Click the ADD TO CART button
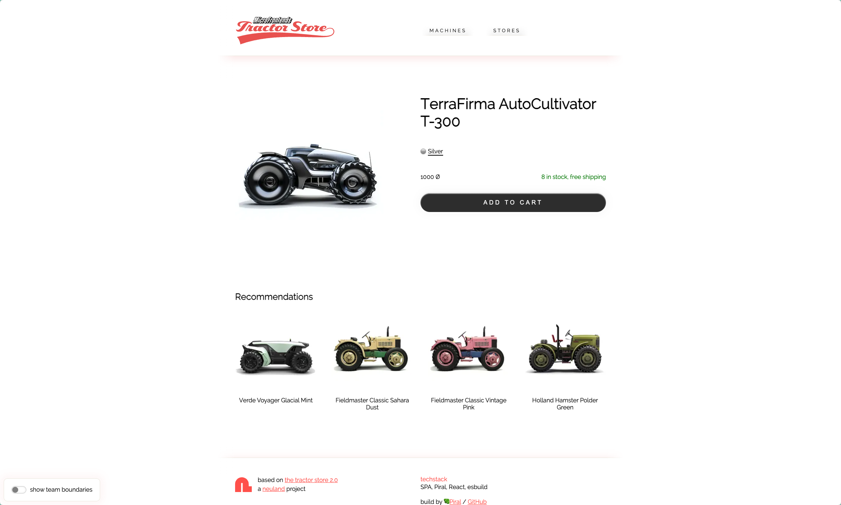 click(513, 202)
